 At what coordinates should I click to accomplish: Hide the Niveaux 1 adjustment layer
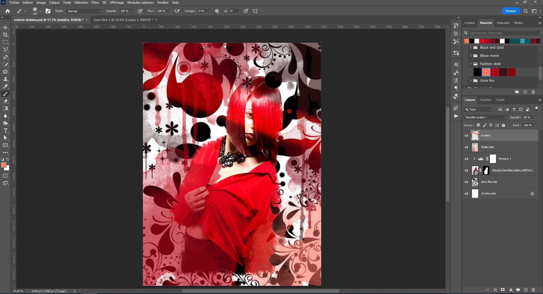pyautogui.click(x=467, y=159)
